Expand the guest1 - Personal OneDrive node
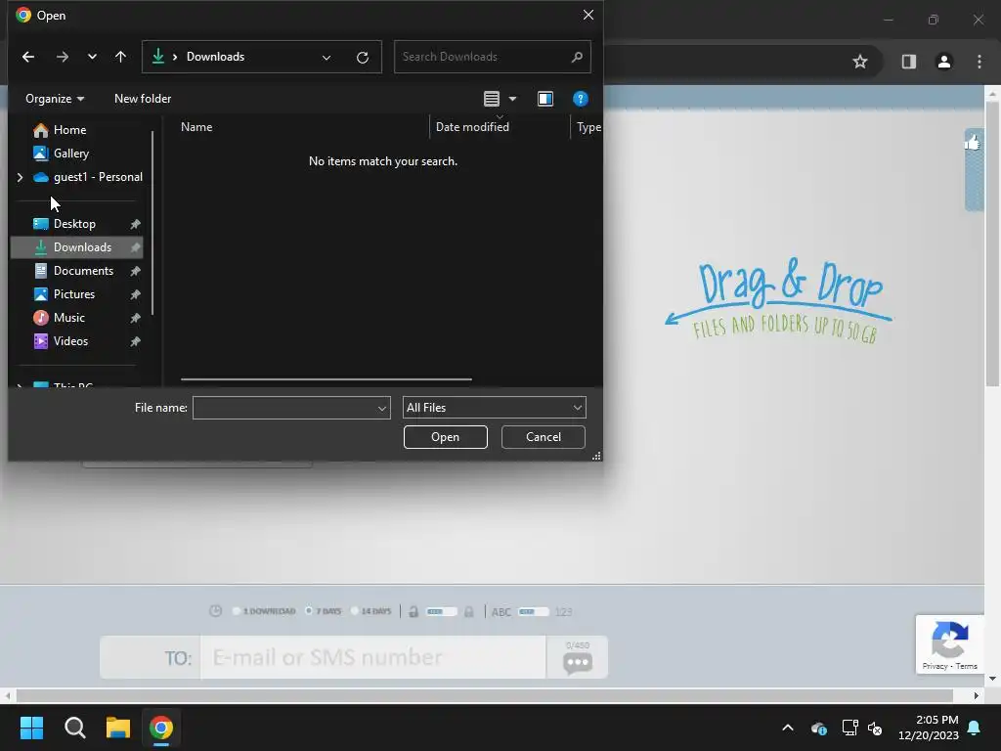The width and height of the screenshot is (1001, 751). pyautogui.click(x=20, y=177)
